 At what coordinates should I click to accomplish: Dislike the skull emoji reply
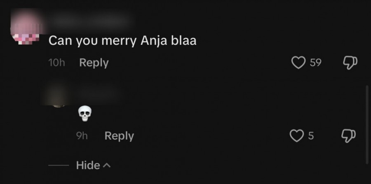click(x=348, y=136)
